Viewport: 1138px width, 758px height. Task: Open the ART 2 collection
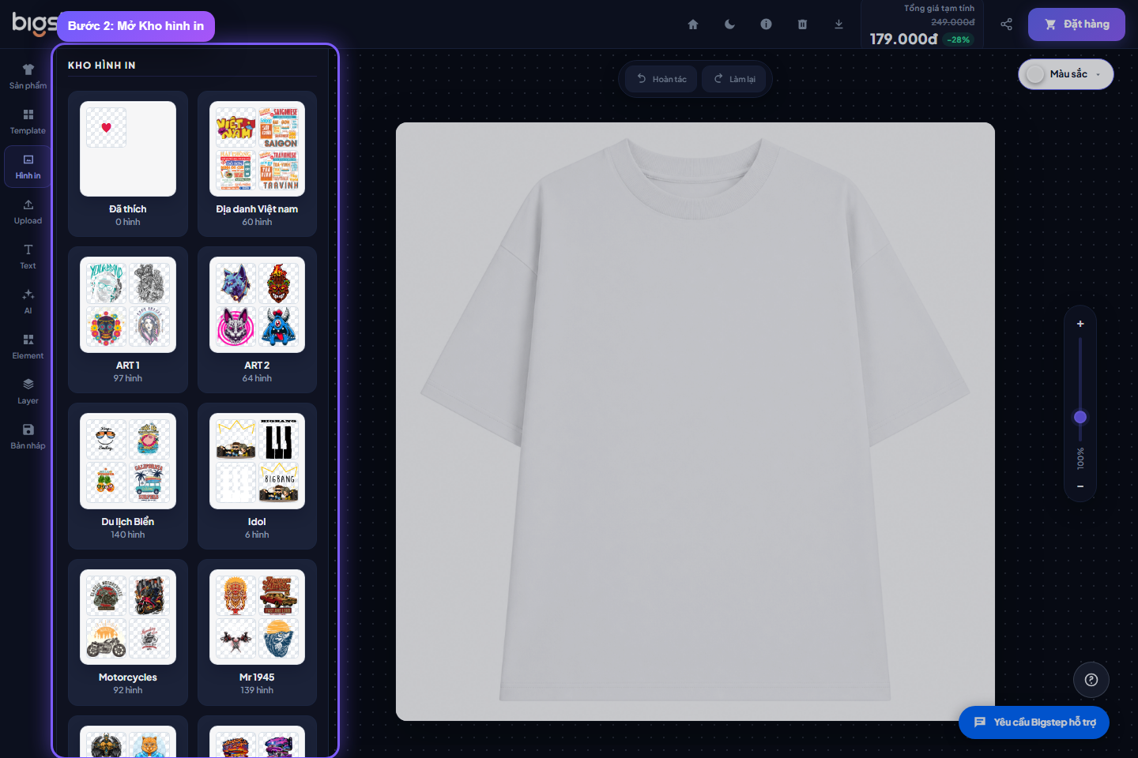(257, 320)
